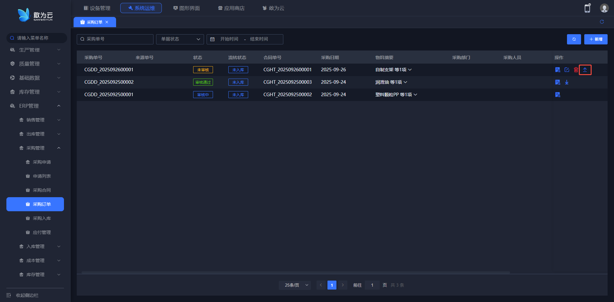This screenshot has height=302, width=614.
Task: Collapse the ERP管理 menu
Action: coord(35,106)
